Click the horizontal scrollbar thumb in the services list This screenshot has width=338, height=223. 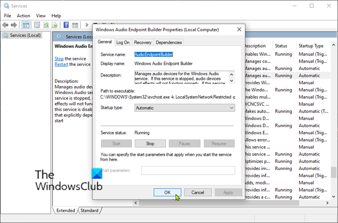pos(219,203)
